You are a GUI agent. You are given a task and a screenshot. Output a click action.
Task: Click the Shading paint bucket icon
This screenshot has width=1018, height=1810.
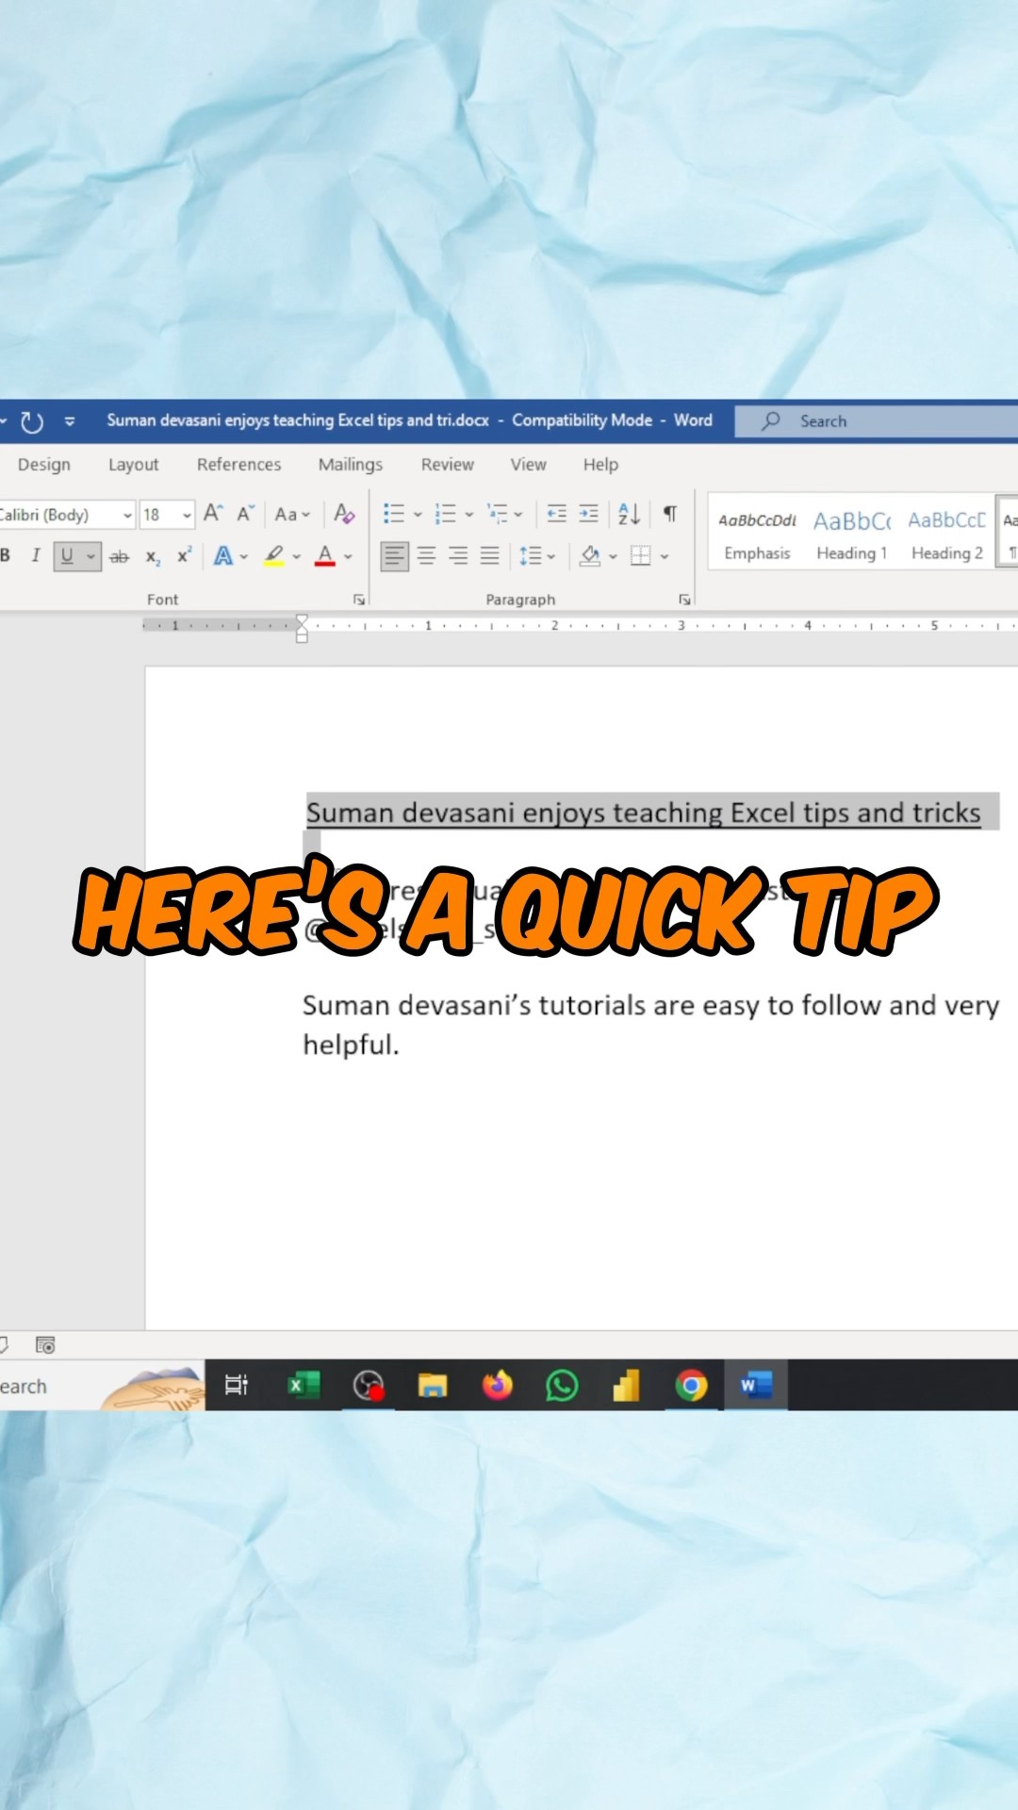[590, 556]
